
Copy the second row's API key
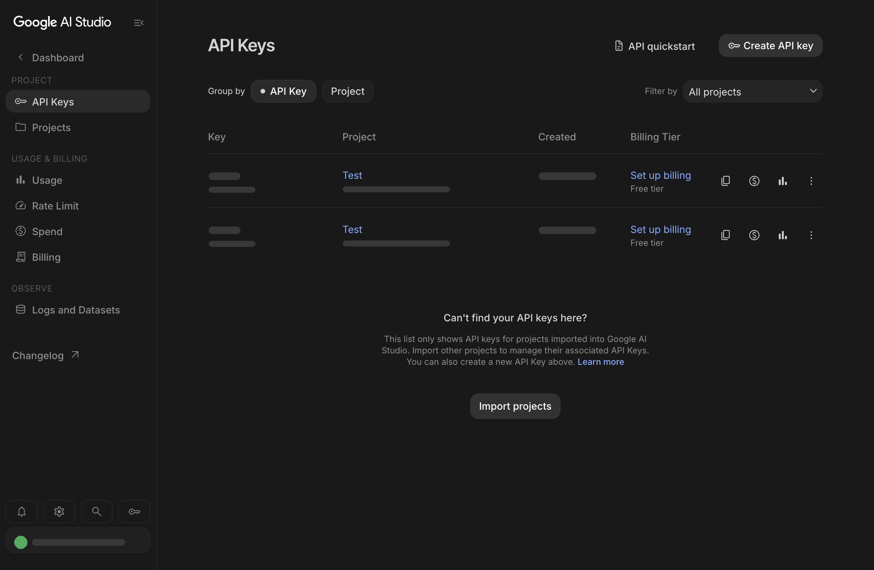pyautogui.click(x=725, y=235)
